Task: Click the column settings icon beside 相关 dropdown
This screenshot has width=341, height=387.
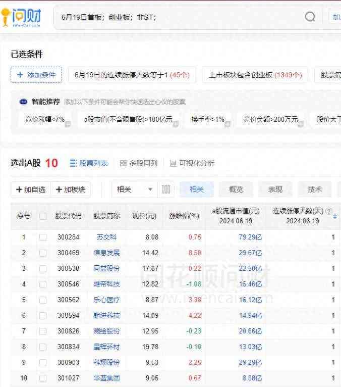Action: tap(166, 189)
